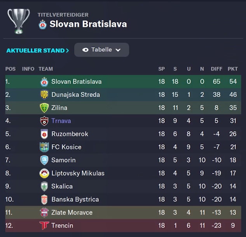Viewport: 246px width, 237px height.
Task: Click the Trencin club badge
Action: click(x=44, y=225)
